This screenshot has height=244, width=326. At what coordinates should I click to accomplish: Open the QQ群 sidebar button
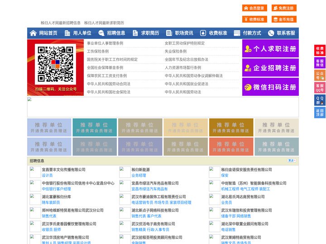point(320,100)
